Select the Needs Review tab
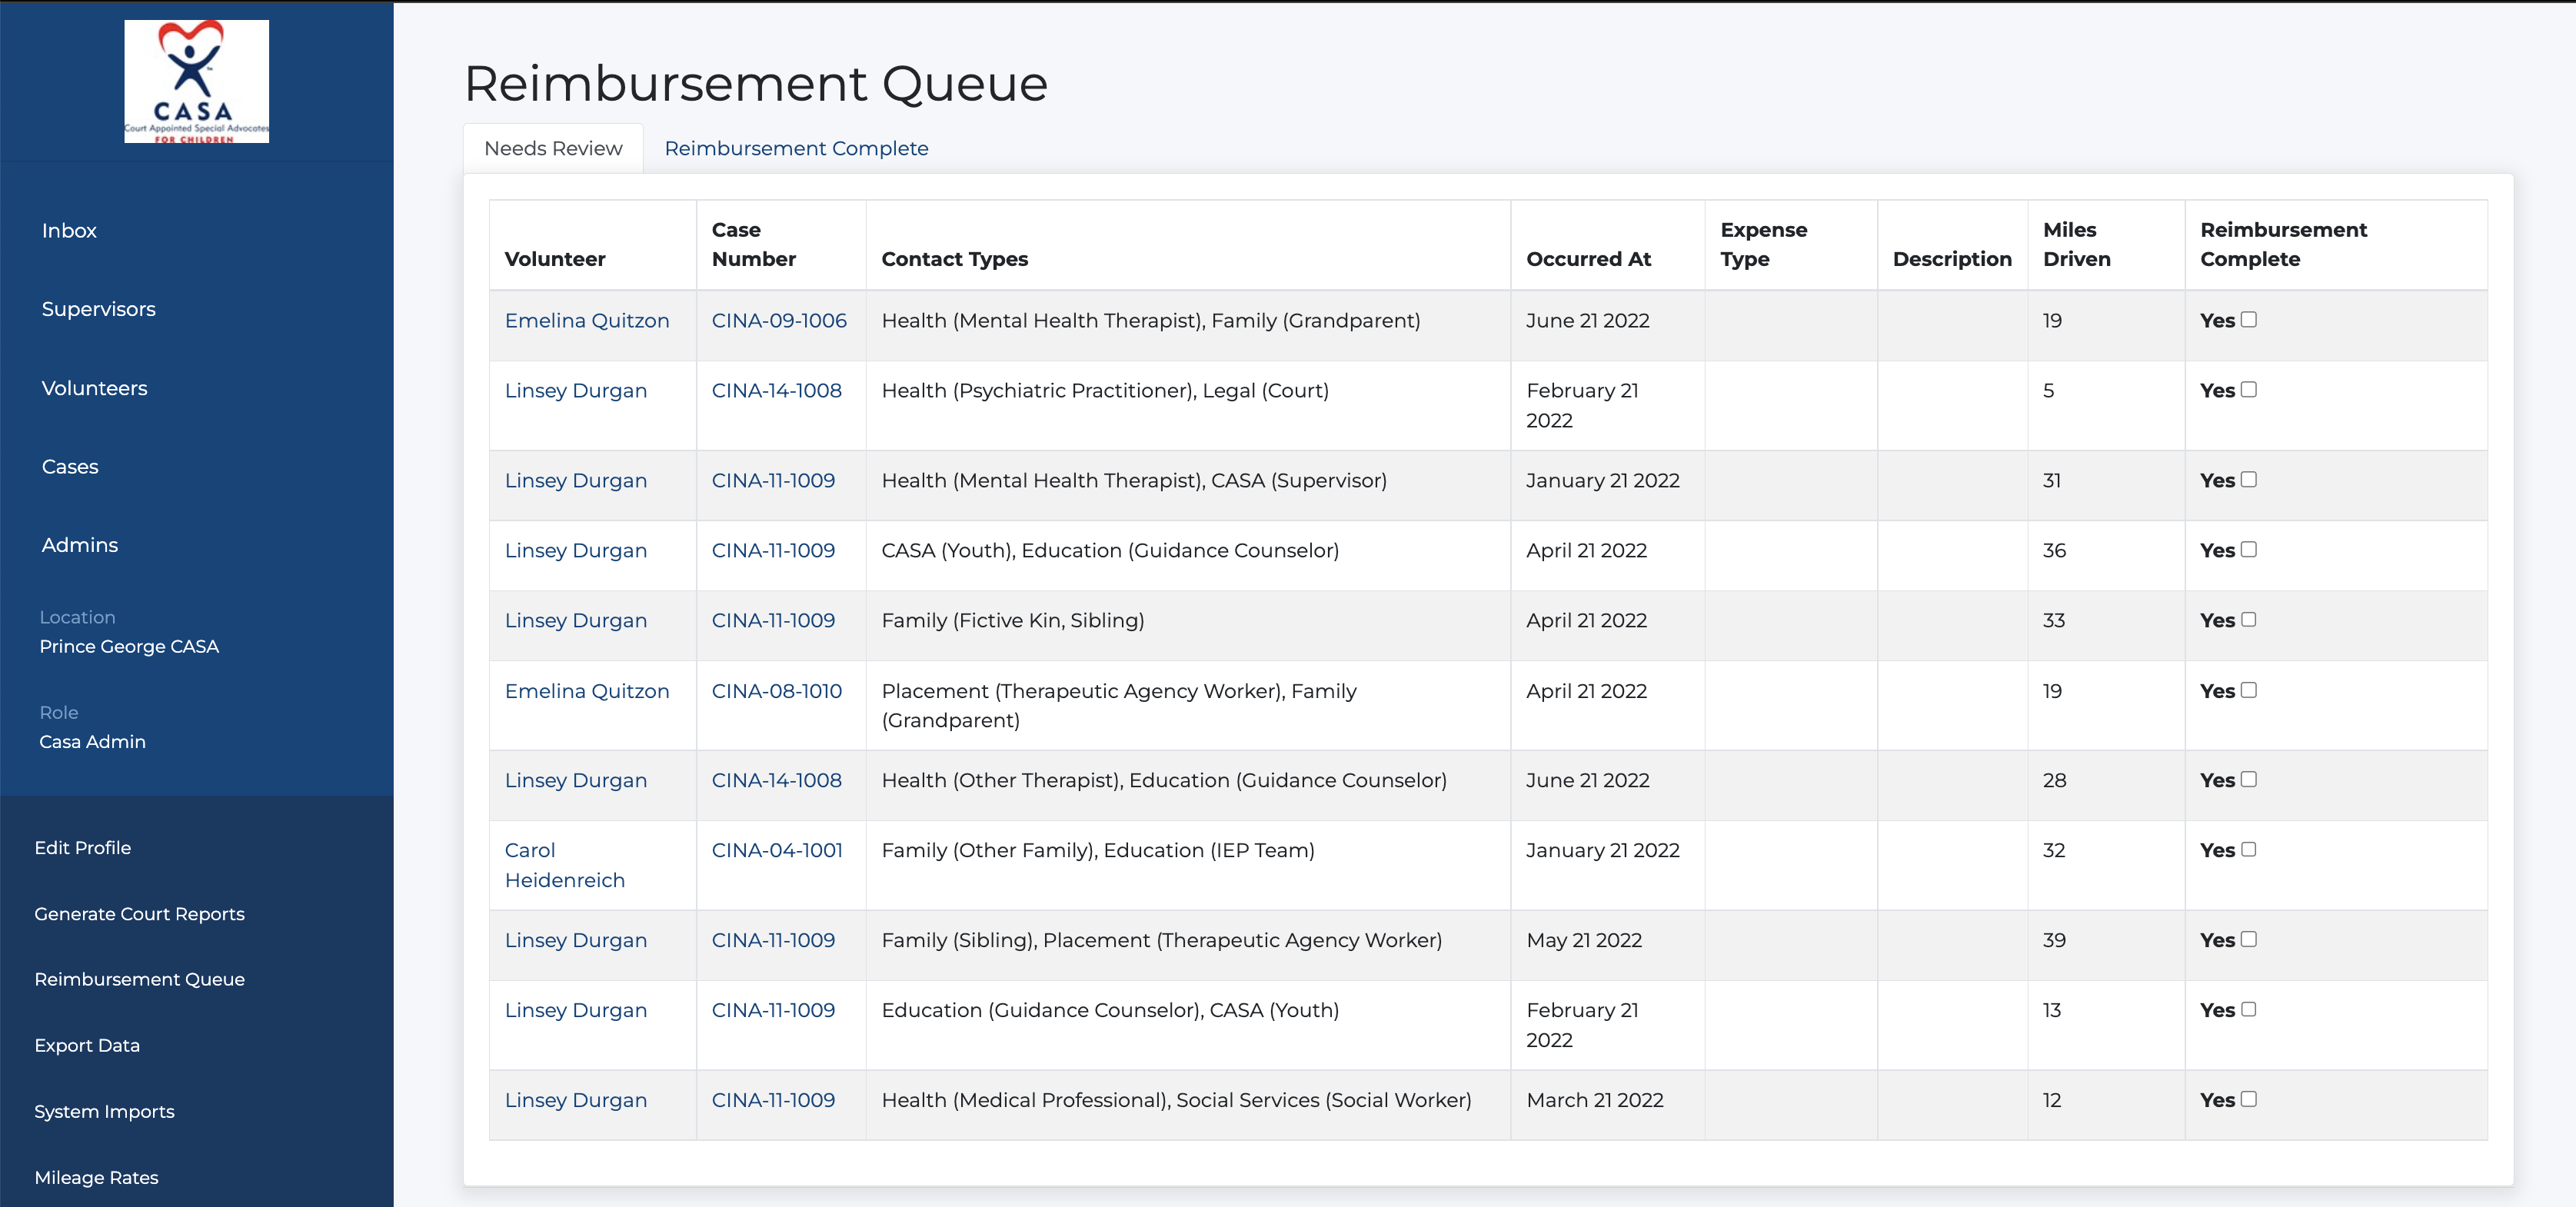 click(x=553, y=148)
